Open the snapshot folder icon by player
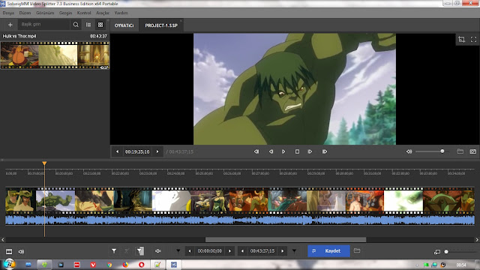Viewport: 480px width, 270px height. (x=460, y=151)
